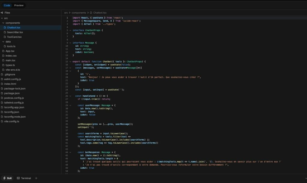The image size is (307, 183).
Task: Add a new terminal with plus icon
Action: click(x=36, y=178)
